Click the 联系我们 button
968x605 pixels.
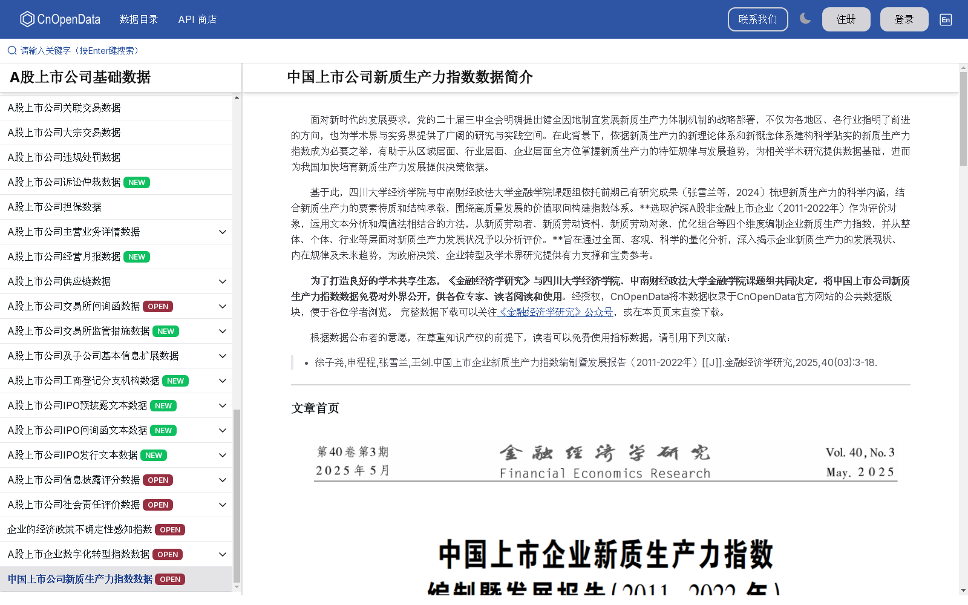pyautogui.click(x=757, y=19)
